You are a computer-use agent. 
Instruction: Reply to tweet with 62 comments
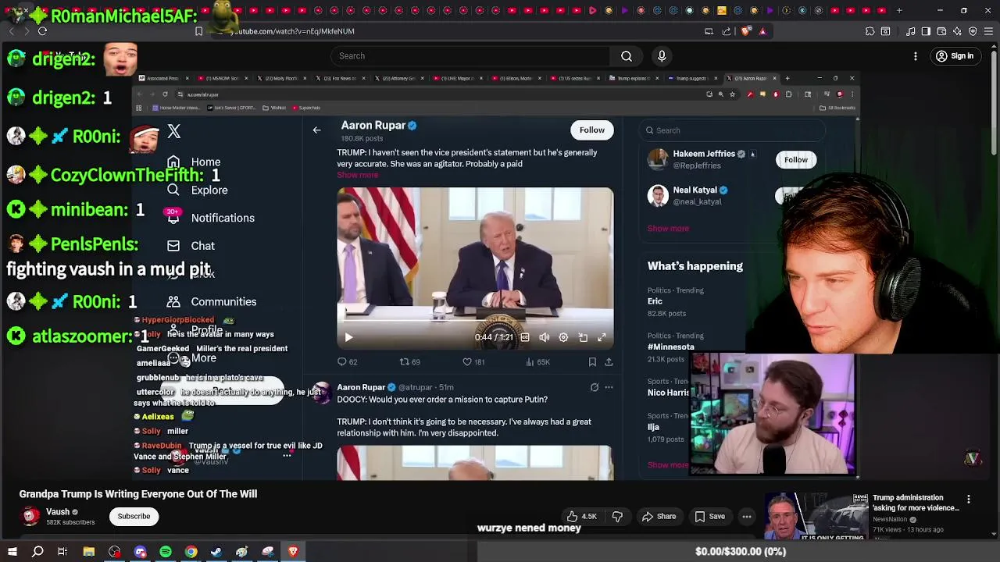[347, 362]
